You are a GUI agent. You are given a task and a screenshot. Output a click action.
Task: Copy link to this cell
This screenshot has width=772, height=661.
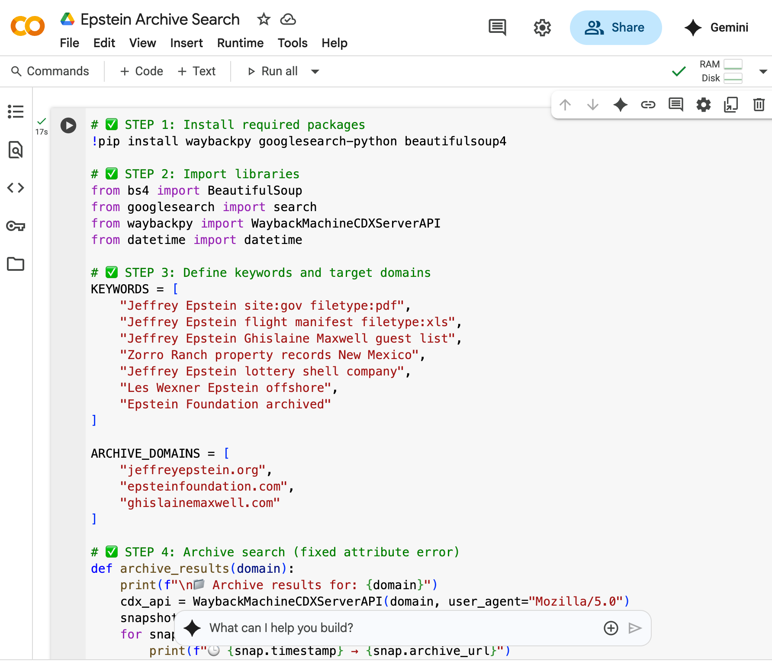click(x=648, y=105)
